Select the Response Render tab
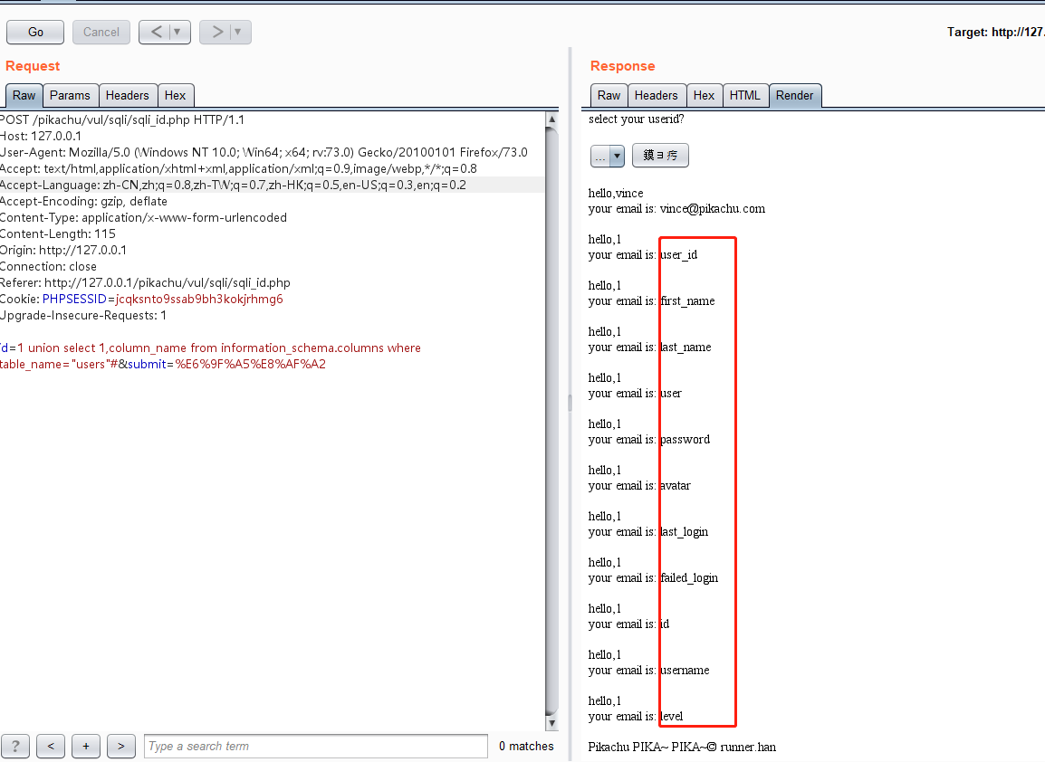The height and width of the screenshot is (762, 1045). [794, 95]
